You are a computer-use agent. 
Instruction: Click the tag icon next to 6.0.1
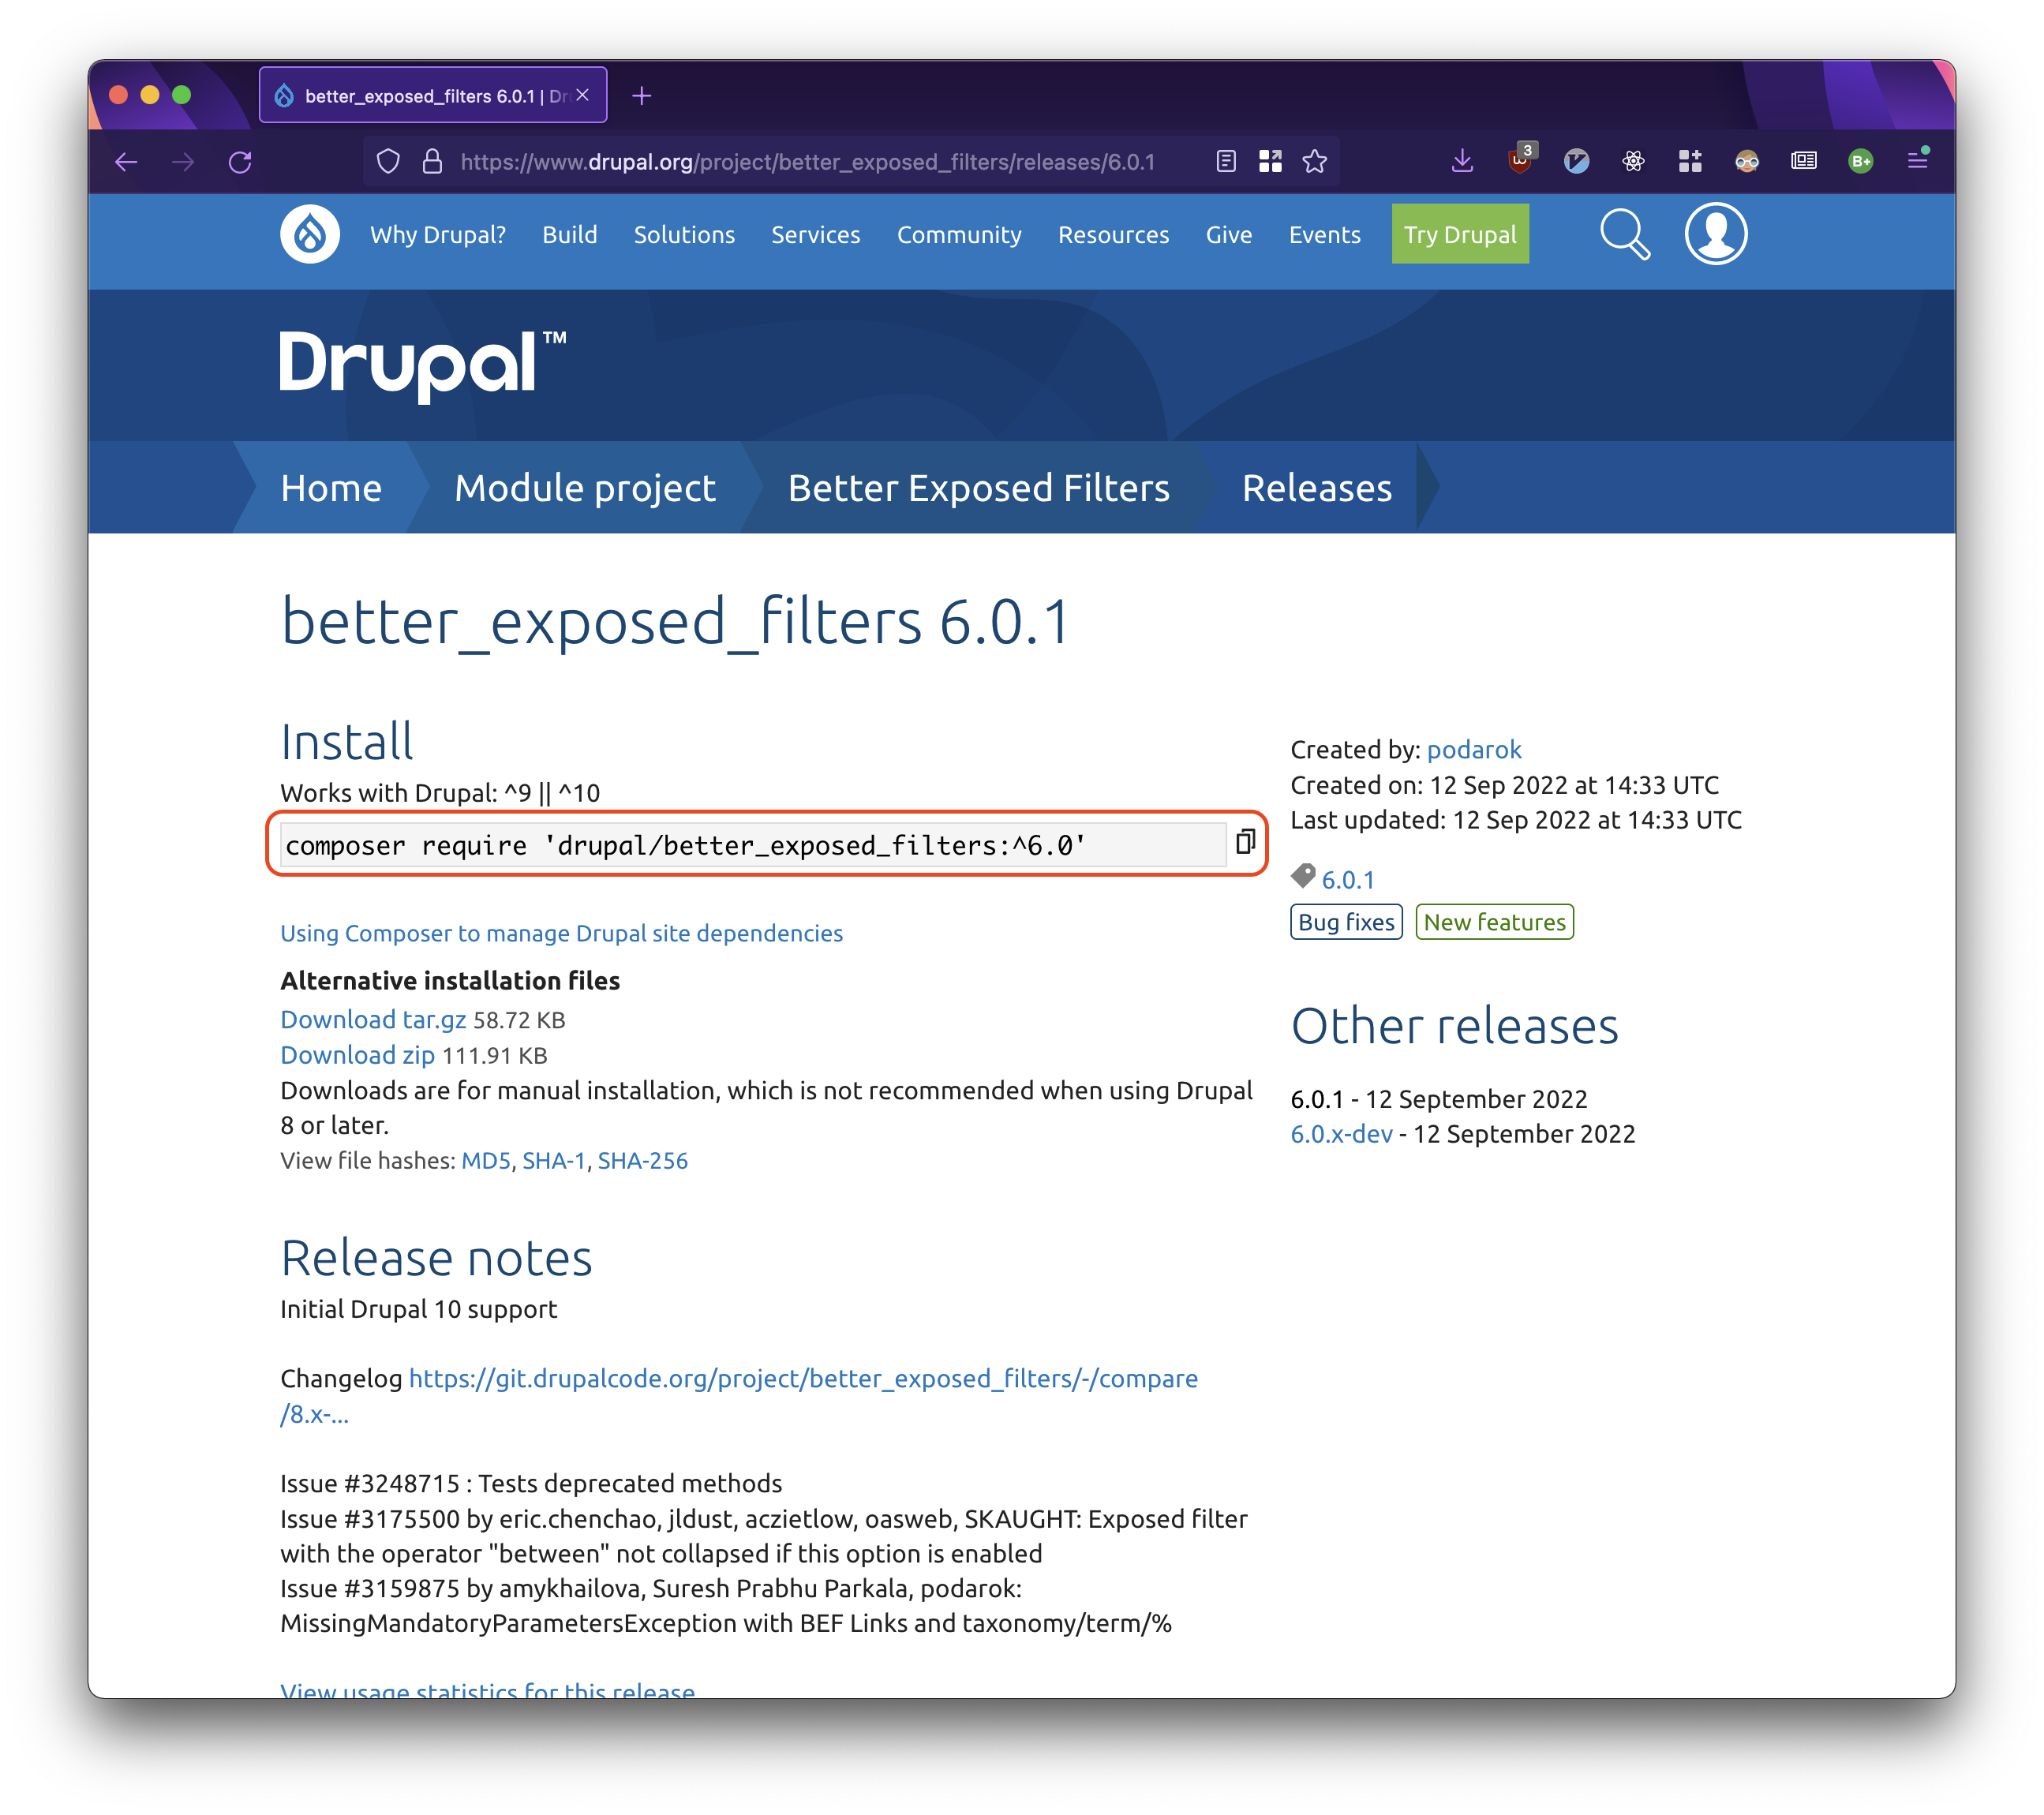tap(1303, 877)
